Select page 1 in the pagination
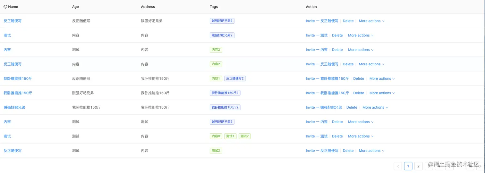This screenshot has width=485, height=173. tap(408, 166)
